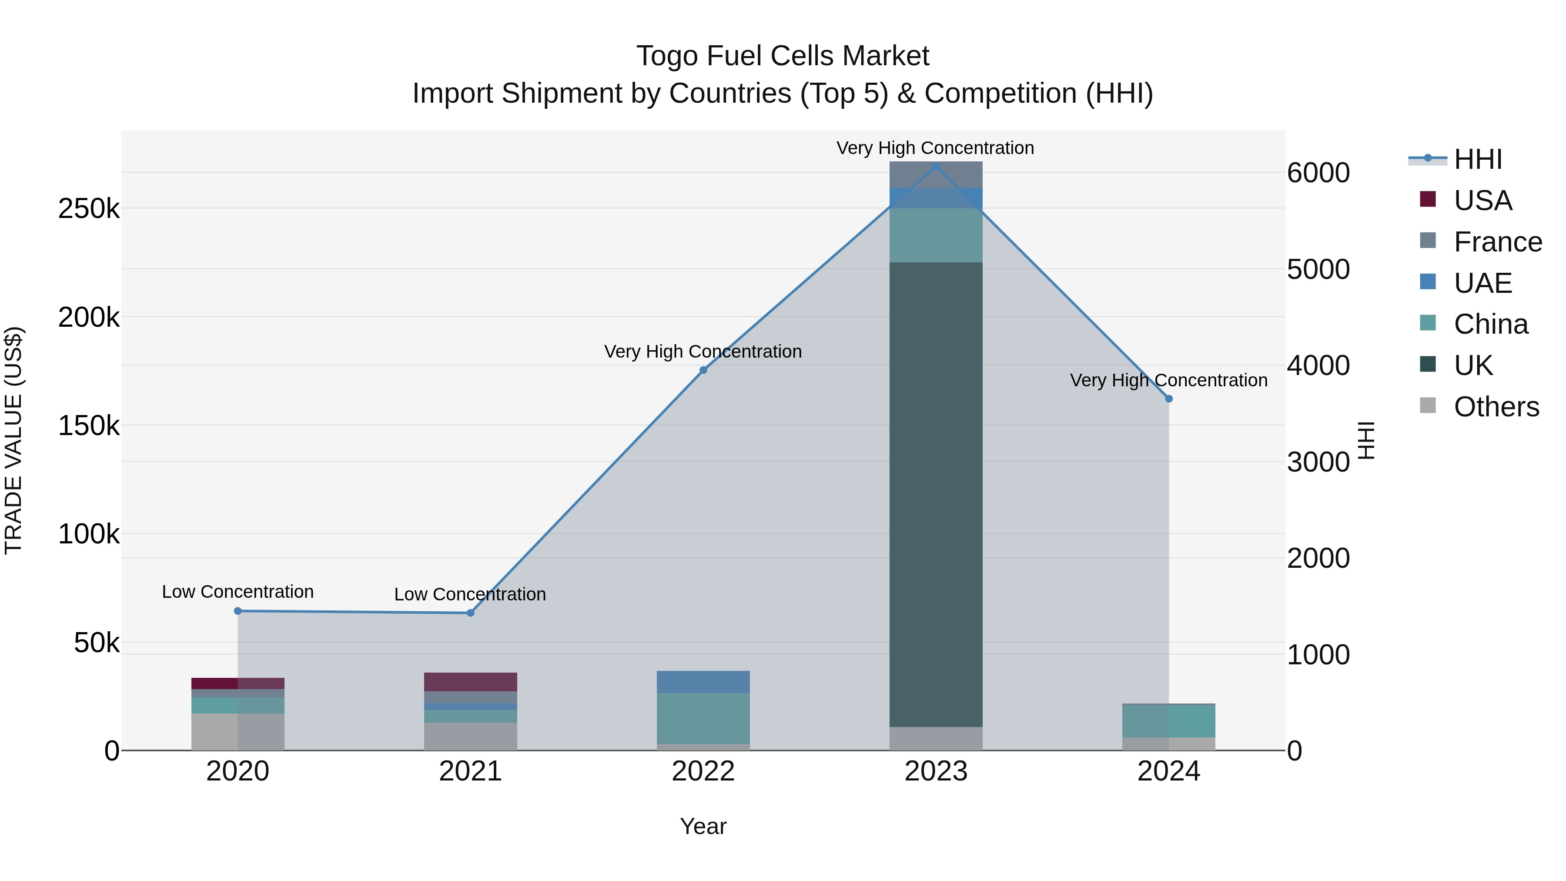Click the 2000 HHI-axis tick label
Screen dimensions: 1566x881
coord(1318,558)
